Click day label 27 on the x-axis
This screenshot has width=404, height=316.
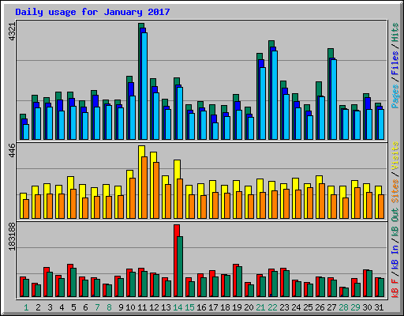point(331,307)
